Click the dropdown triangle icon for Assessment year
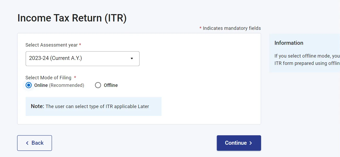 click(132, 58)
